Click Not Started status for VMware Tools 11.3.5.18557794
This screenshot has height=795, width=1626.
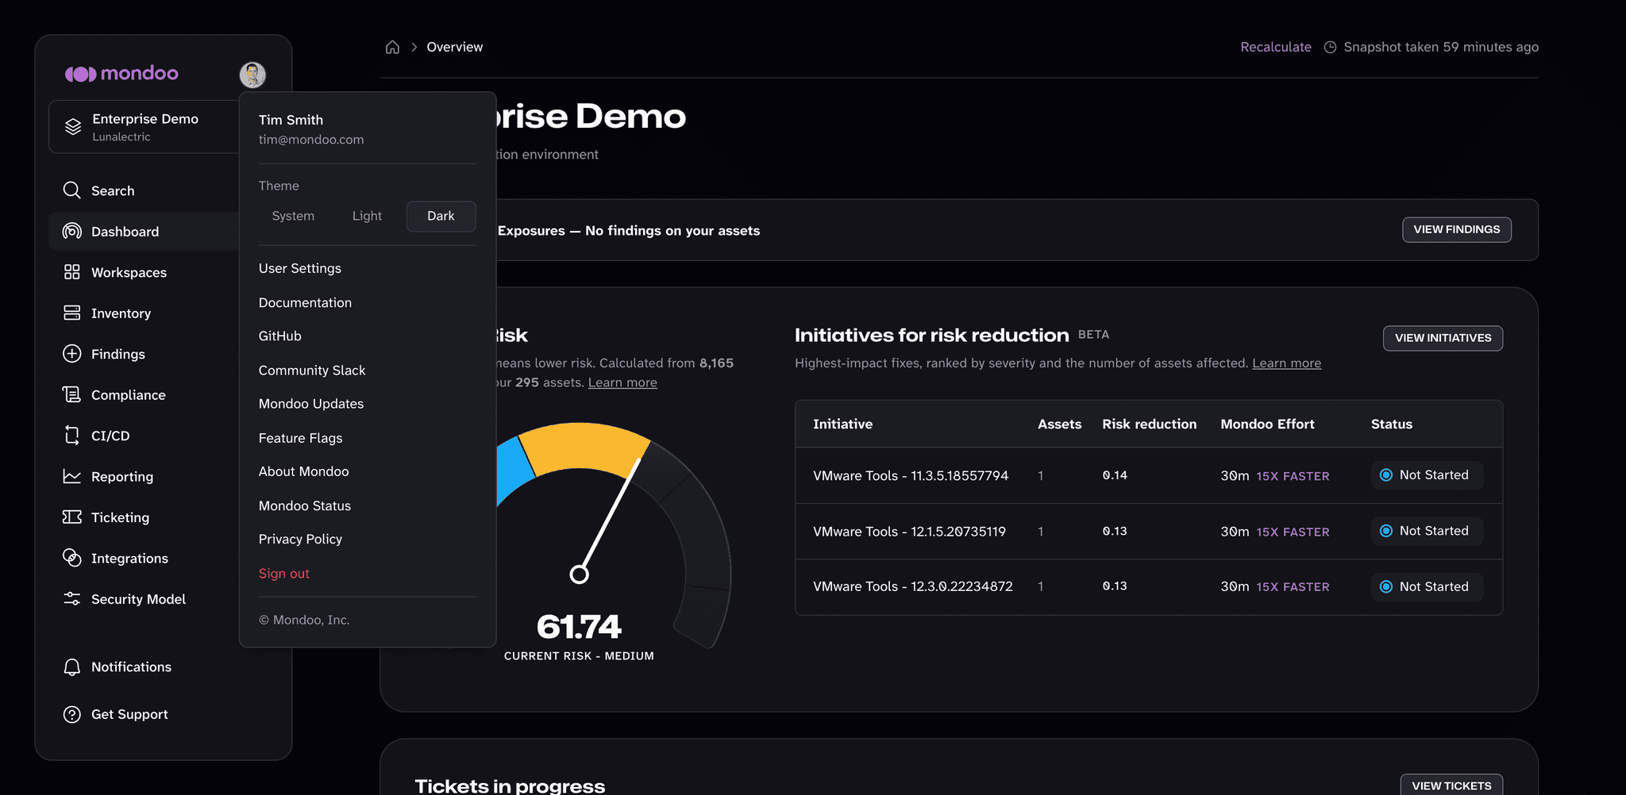click(1427, 475)
